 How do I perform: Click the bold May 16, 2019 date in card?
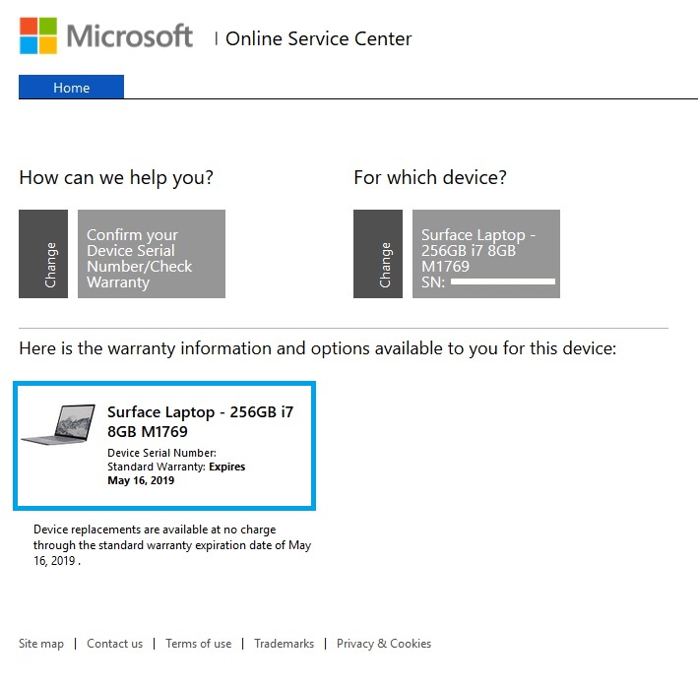[141, 480]
